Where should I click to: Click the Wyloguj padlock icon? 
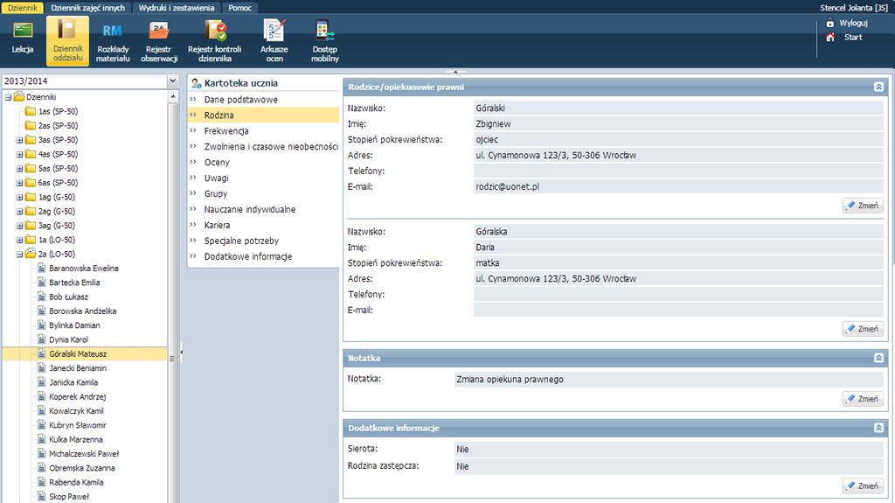(x=830, y=24)
